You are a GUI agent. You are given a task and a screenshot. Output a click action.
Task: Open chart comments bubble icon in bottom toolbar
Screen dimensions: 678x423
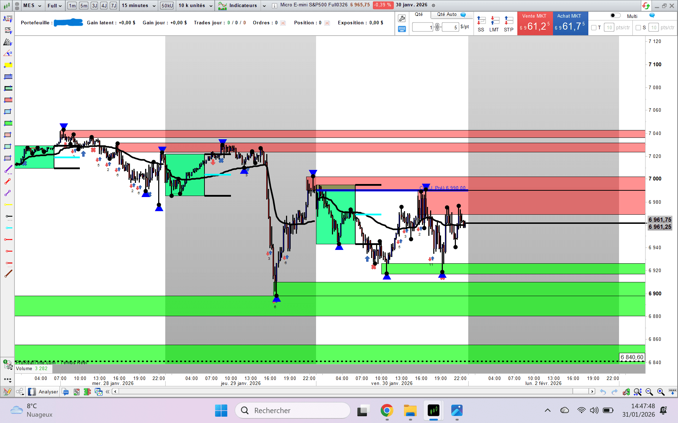click(x=65, y=392)
